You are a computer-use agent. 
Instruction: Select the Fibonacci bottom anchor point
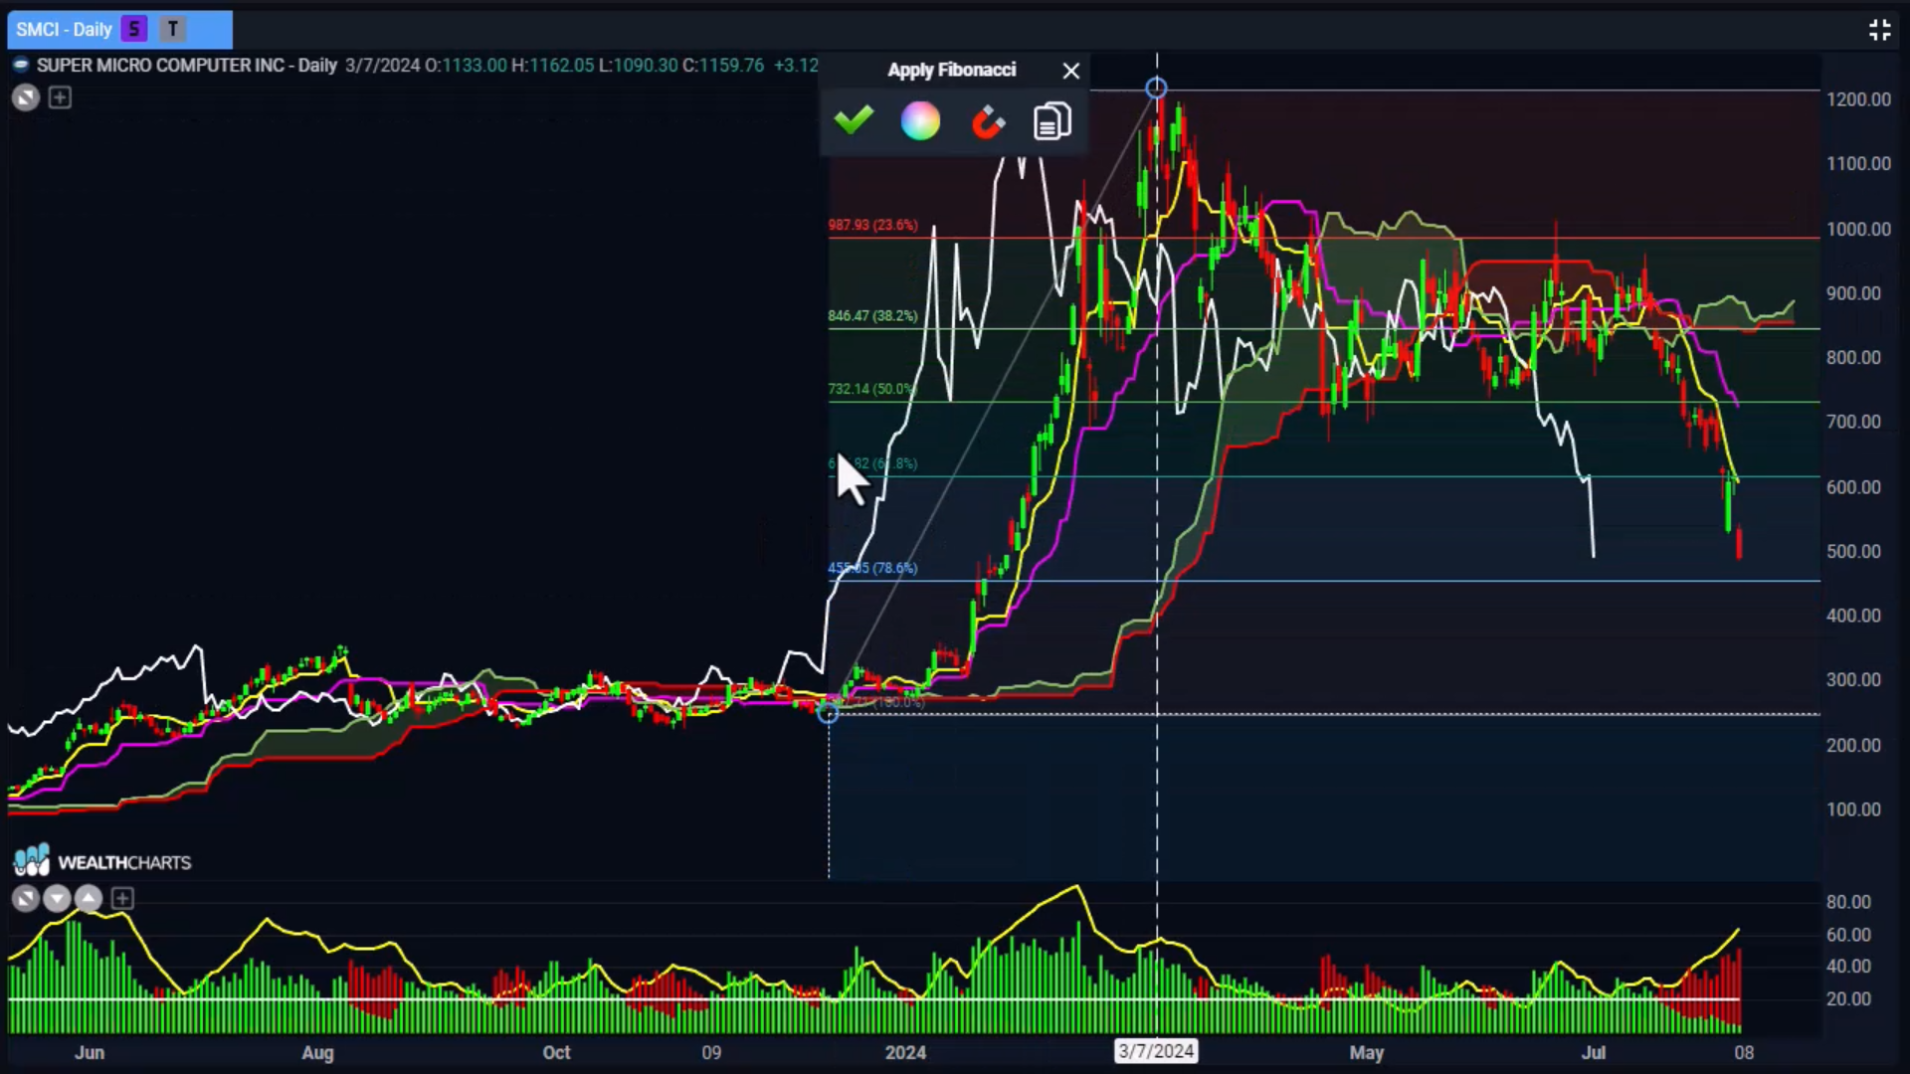tap(828, 712)
